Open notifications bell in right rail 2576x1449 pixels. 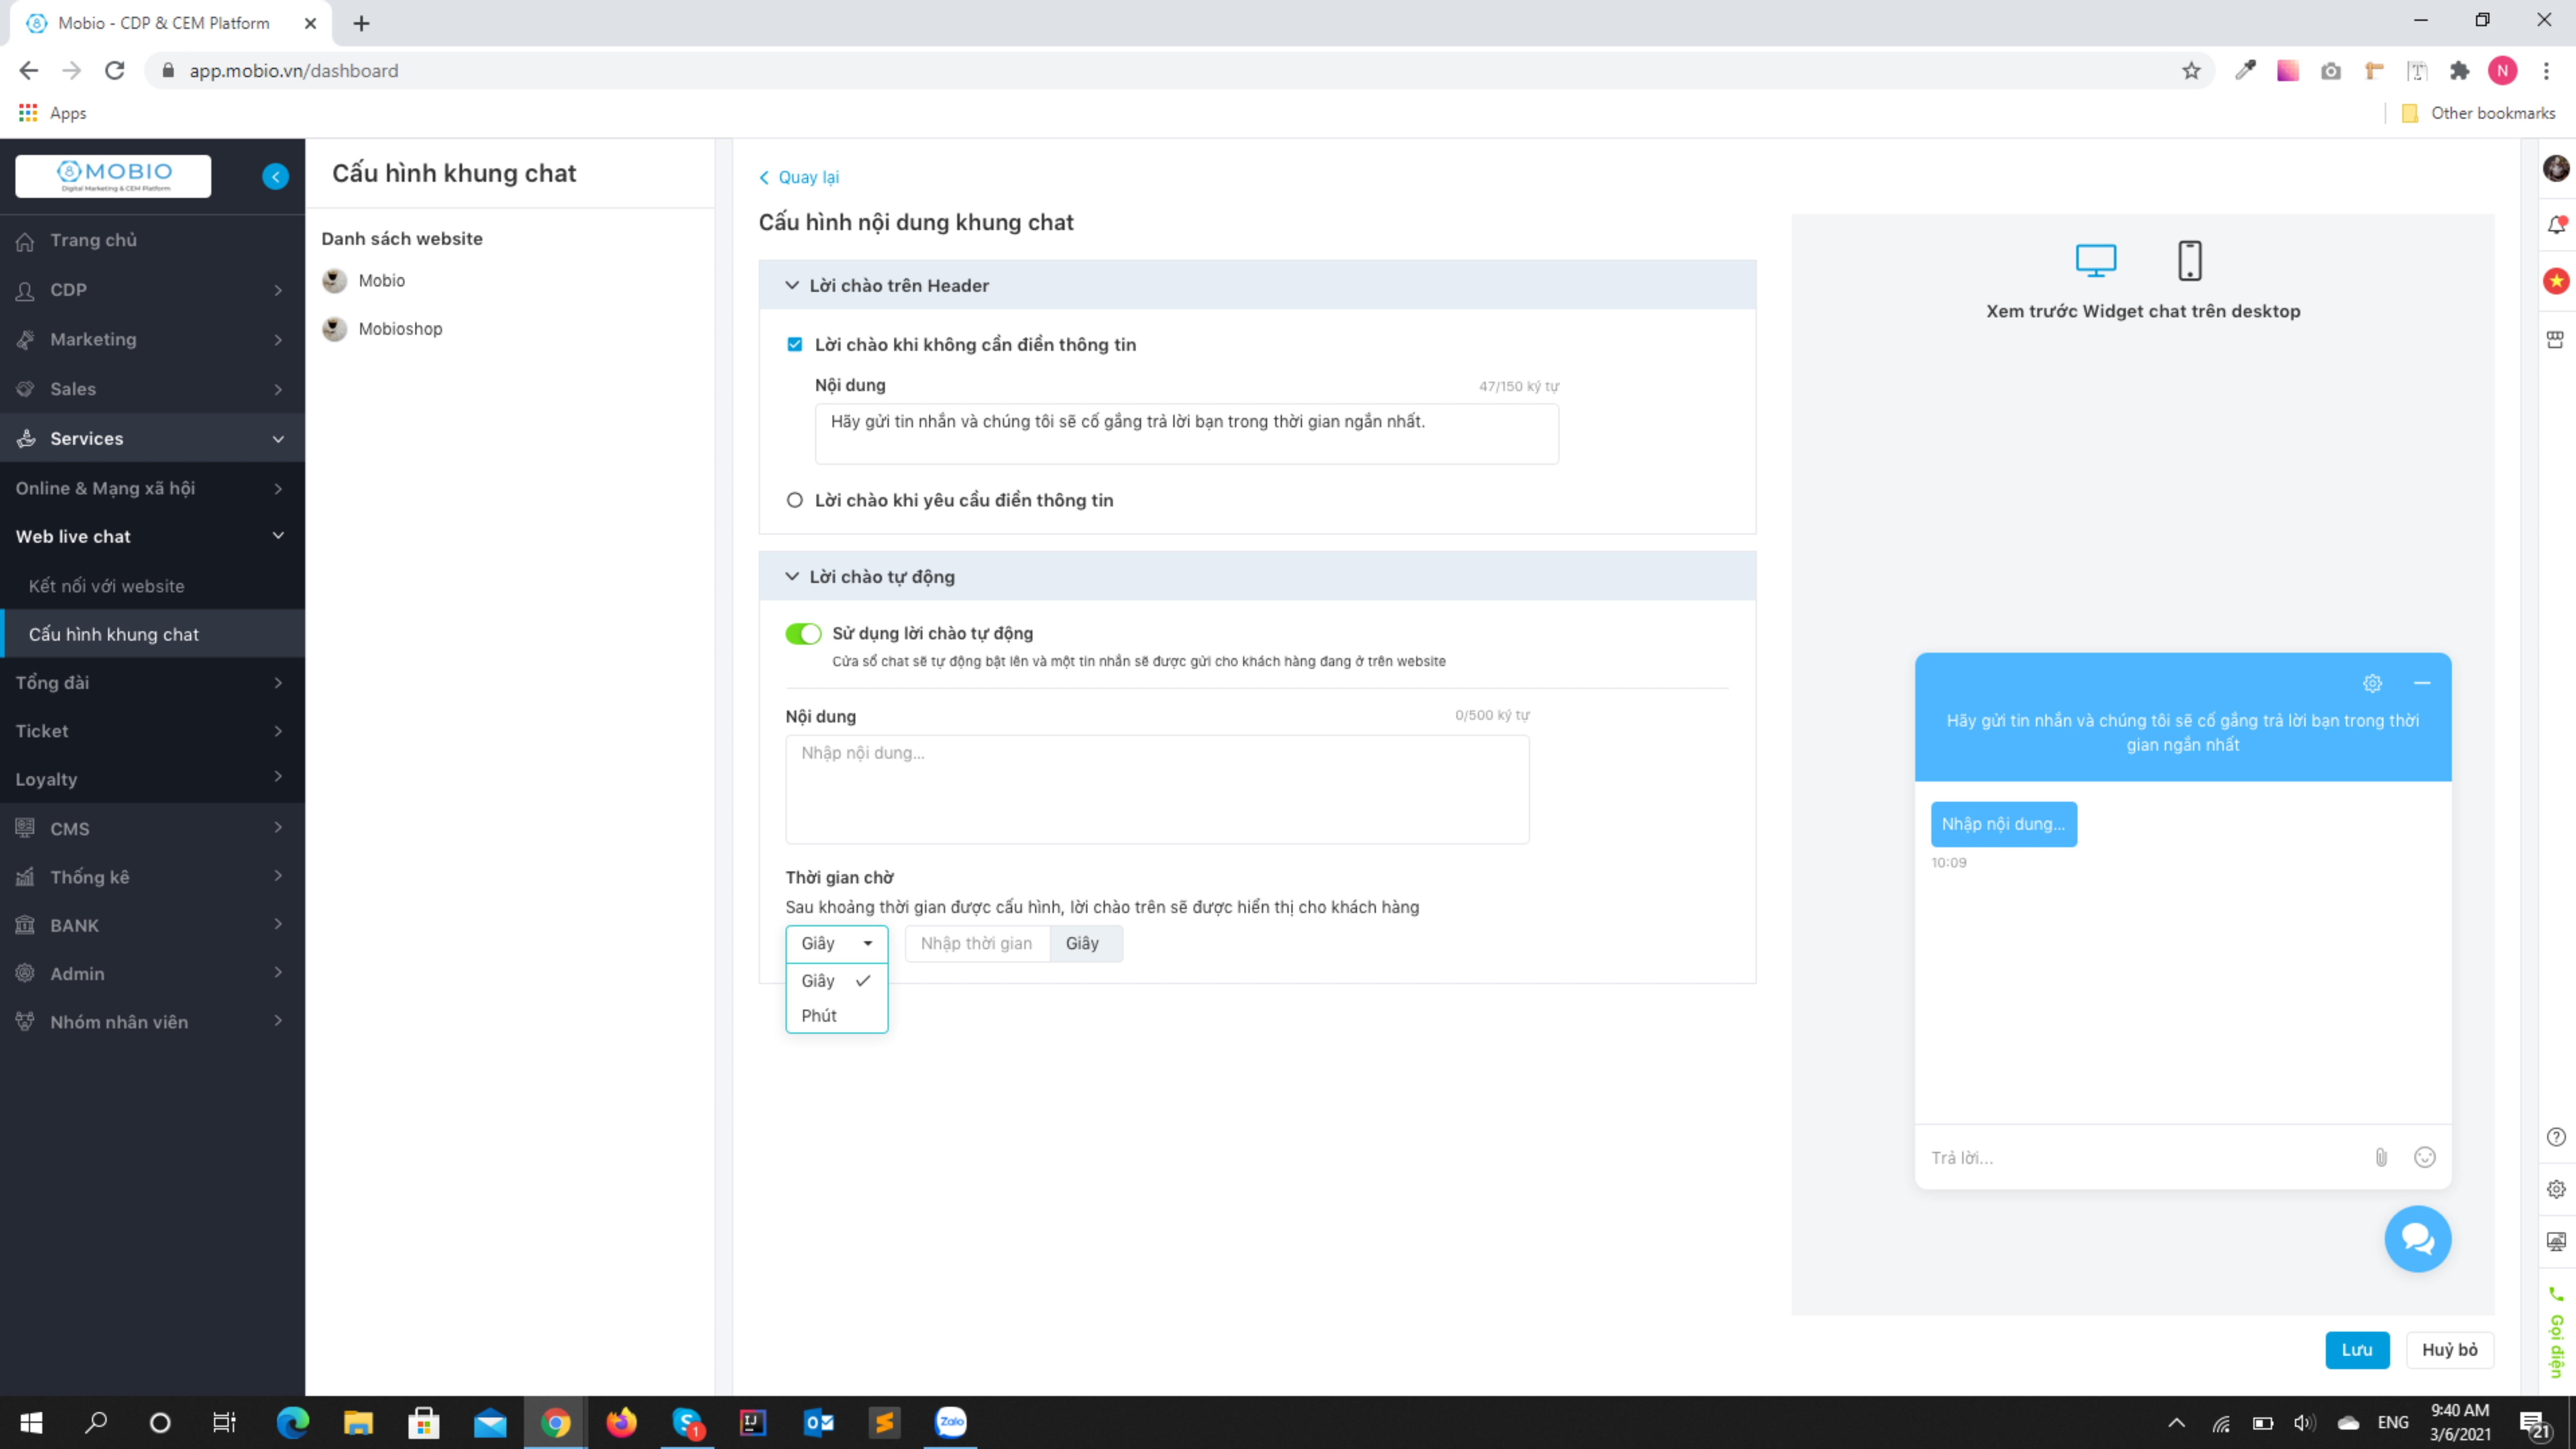pos(2556,225)
